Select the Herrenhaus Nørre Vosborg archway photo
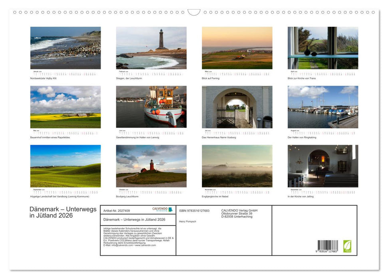The height and width of the screenshot is (279, 388). click(x=237, y=107)
